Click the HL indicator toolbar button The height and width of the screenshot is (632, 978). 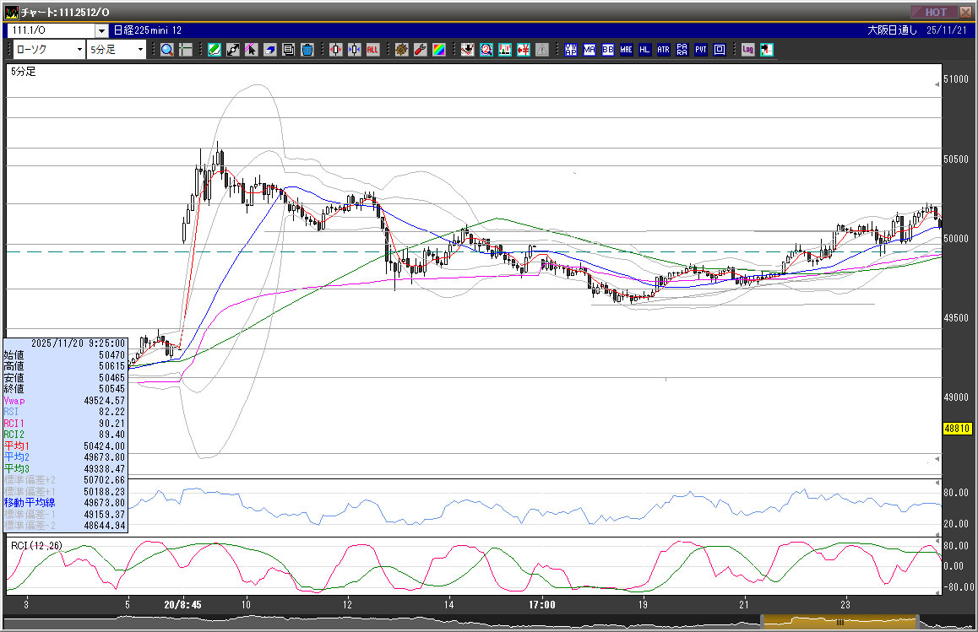click(x=645, y=50)
